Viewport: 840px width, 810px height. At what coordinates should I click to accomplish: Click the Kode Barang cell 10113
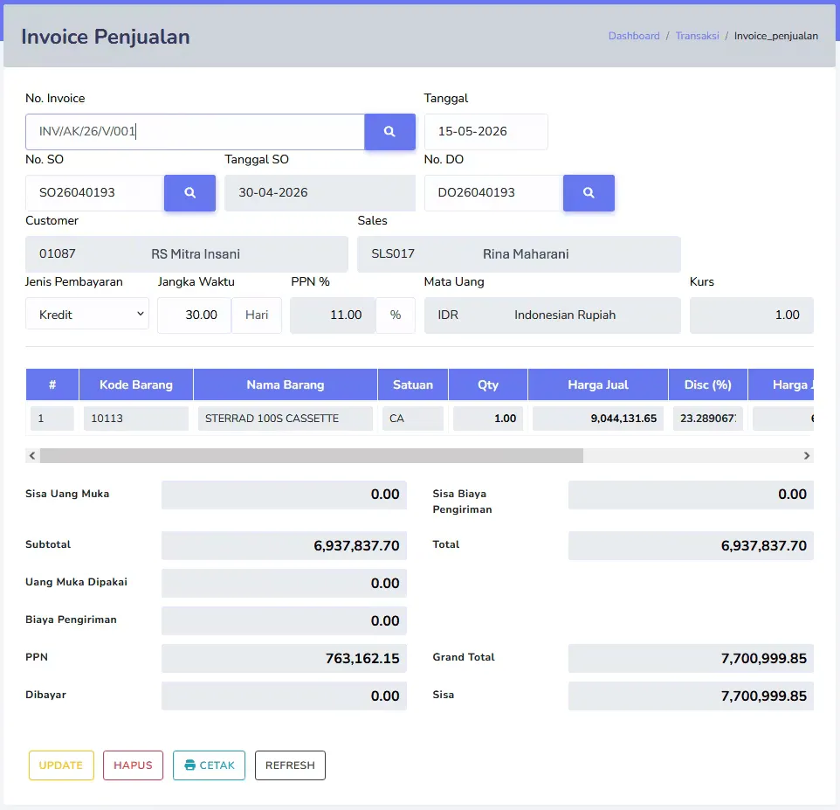[136, 419]
